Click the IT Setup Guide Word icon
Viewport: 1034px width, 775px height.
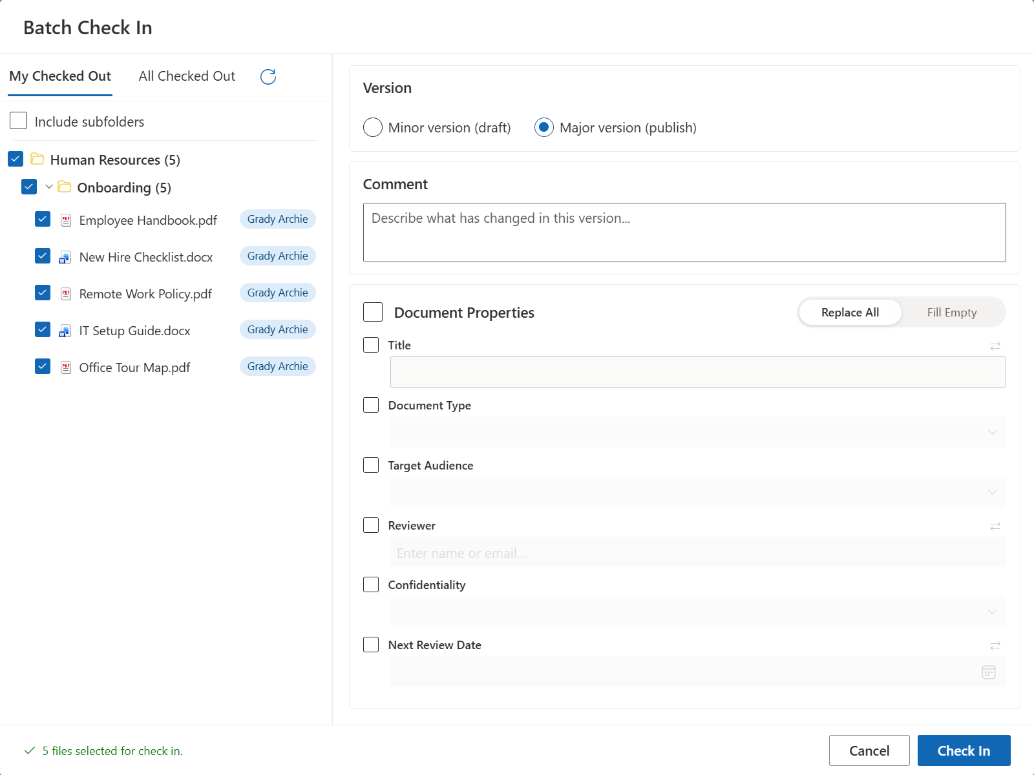(65, 331)
